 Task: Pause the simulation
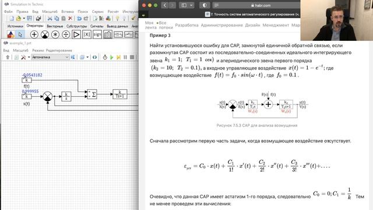125,57
